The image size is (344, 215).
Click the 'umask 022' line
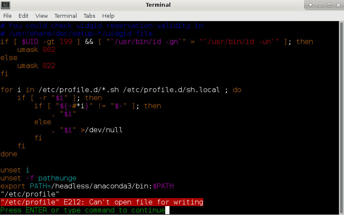click(36, 65)
